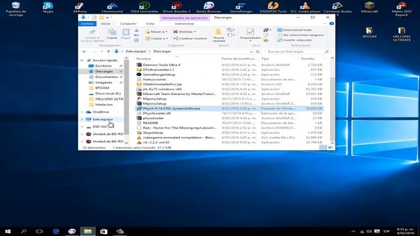Open Microsoft Edge from the taskbar
Viewport: 420px width, 236px height.
(x=56, y=231)
